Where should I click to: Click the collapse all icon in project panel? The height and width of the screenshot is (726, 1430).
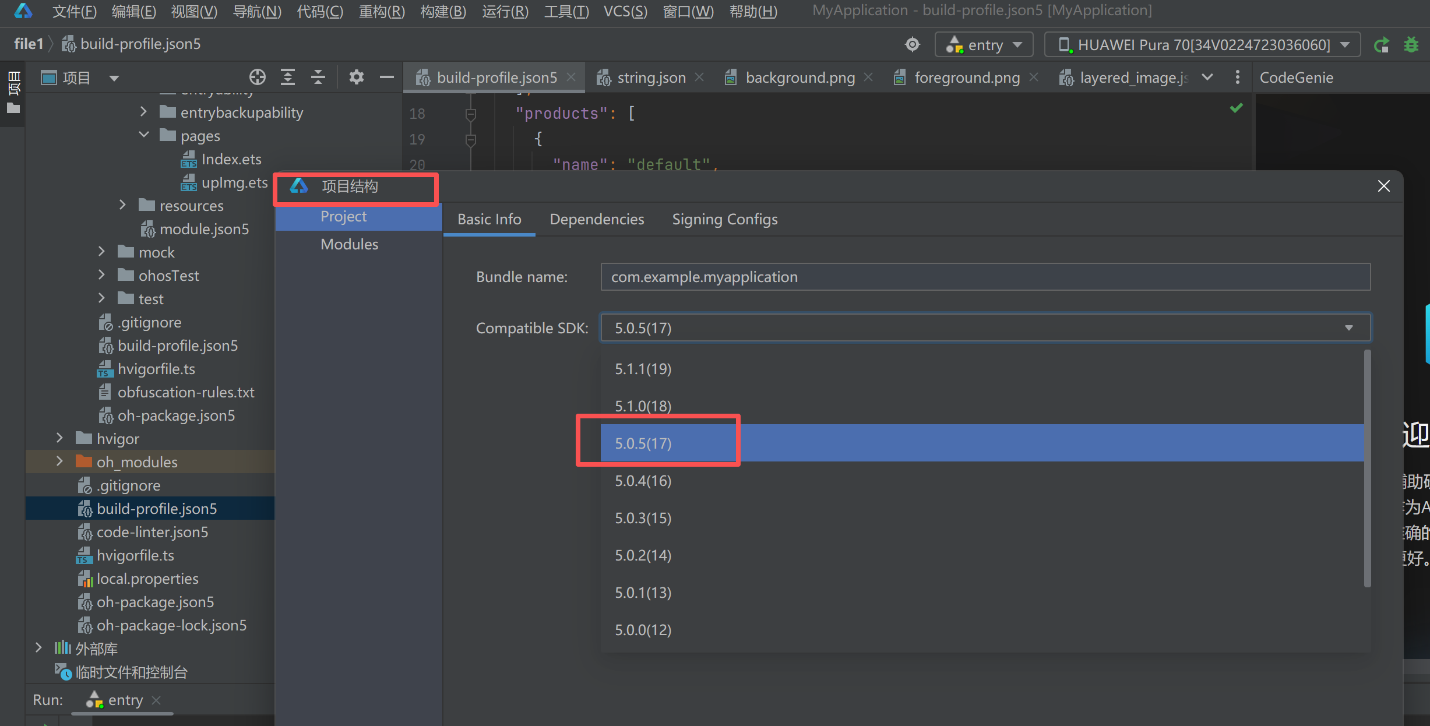pos(318,77)
